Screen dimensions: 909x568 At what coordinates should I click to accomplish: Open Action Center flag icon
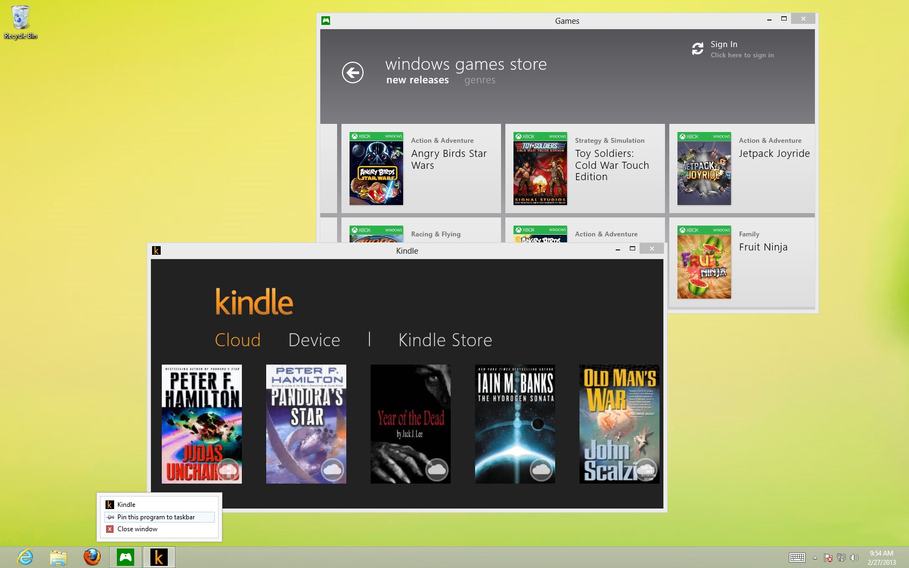click(x=828, y=558)
